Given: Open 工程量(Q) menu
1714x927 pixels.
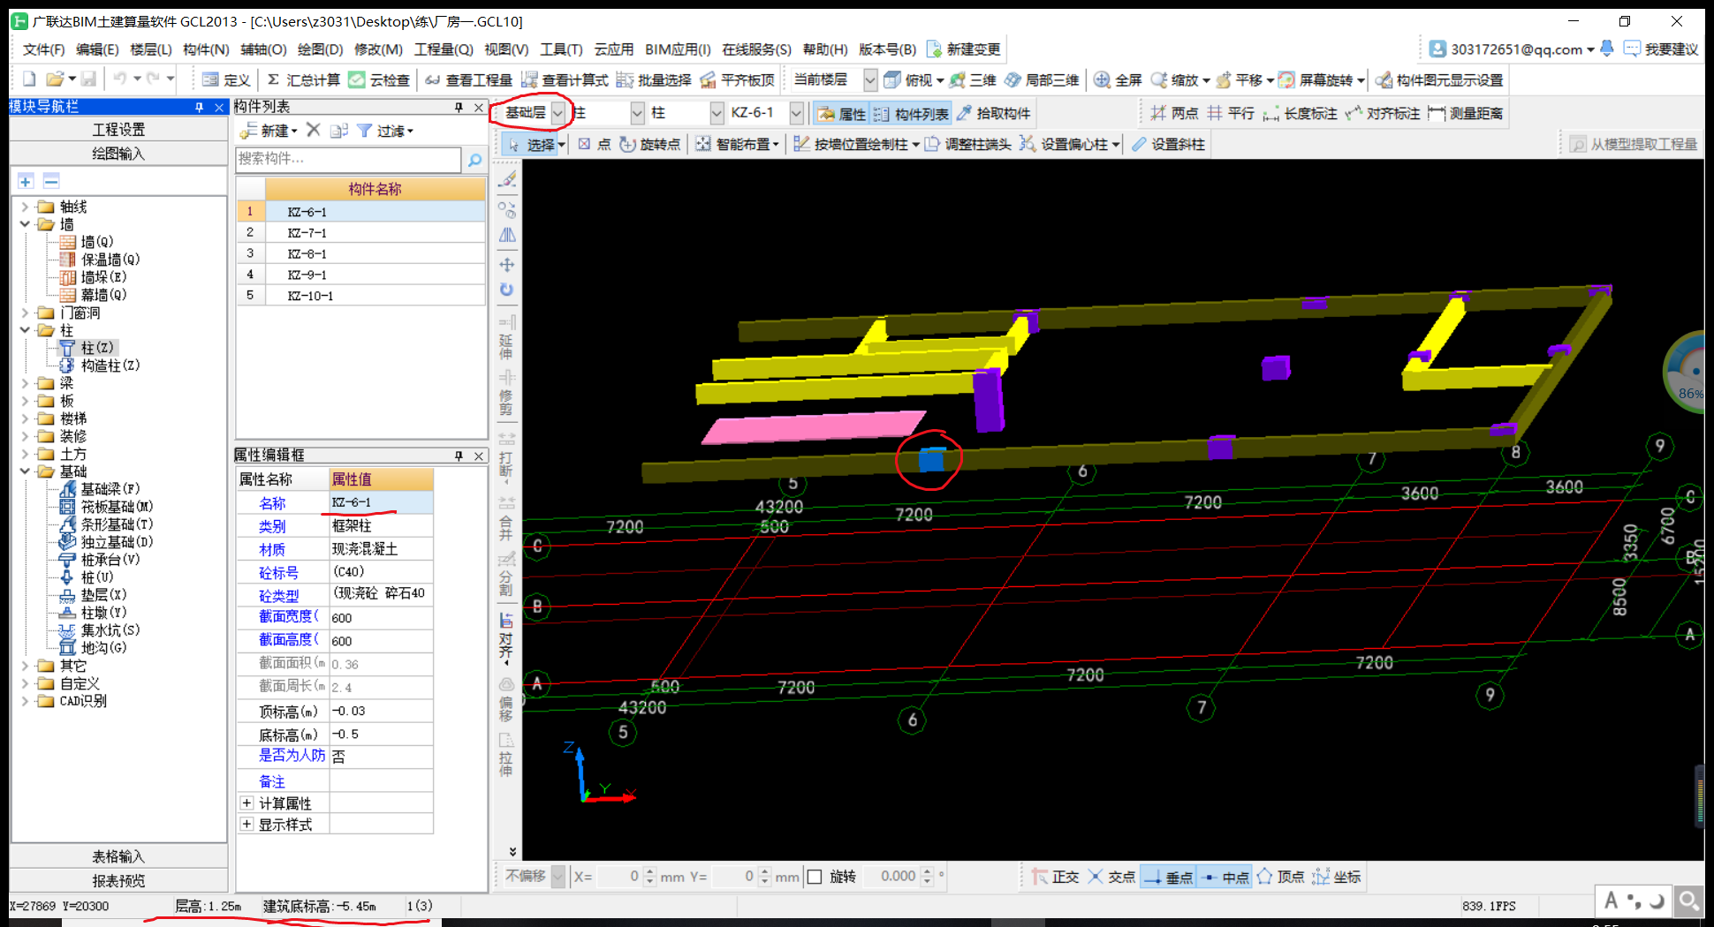Looking at the screenshot, I should coord(444,49).
